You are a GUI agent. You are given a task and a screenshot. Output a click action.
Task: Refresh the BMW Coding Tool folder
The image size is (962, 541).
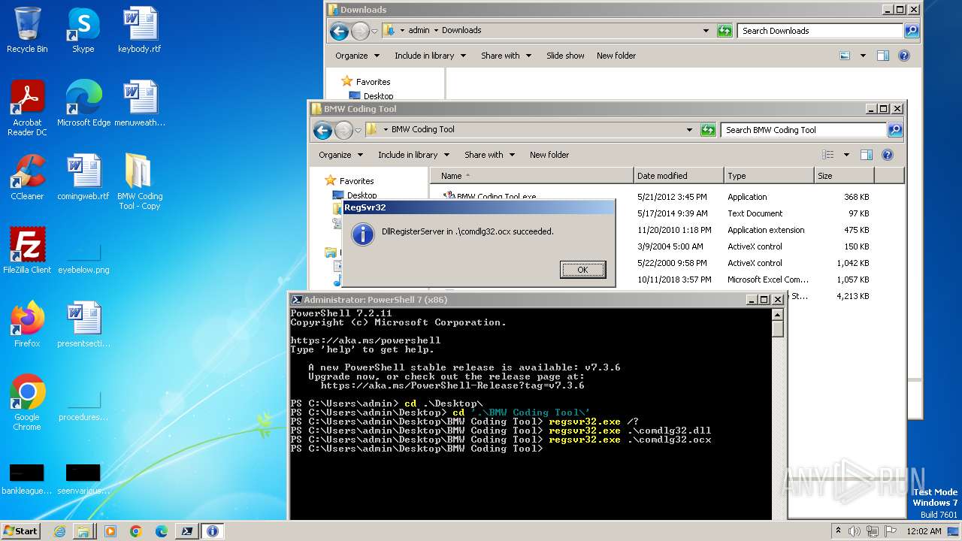click(708, 130)
